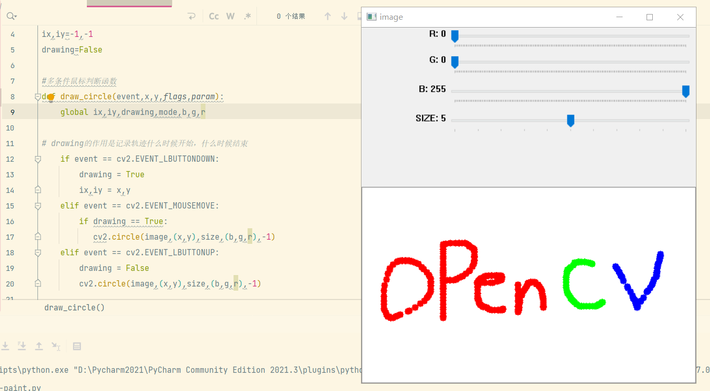Close the image window
Viewport: 710px width, 391px height.
[x=680, y=17]
